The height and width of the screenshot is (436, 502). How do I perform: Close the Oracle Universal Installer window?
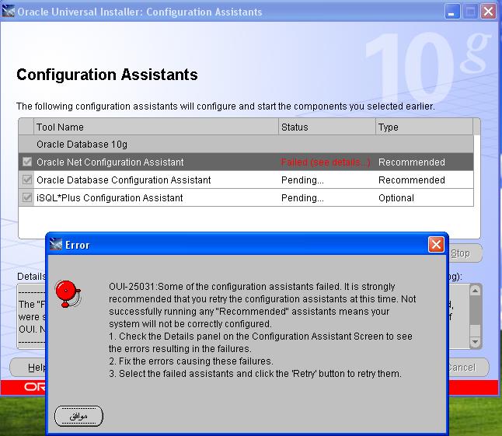pyautogui.click(x=488, y=12)
